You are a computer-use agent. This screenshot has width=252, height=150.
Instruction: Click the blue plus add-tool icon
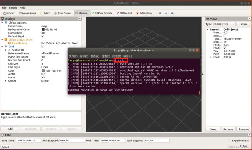(160, 13)
